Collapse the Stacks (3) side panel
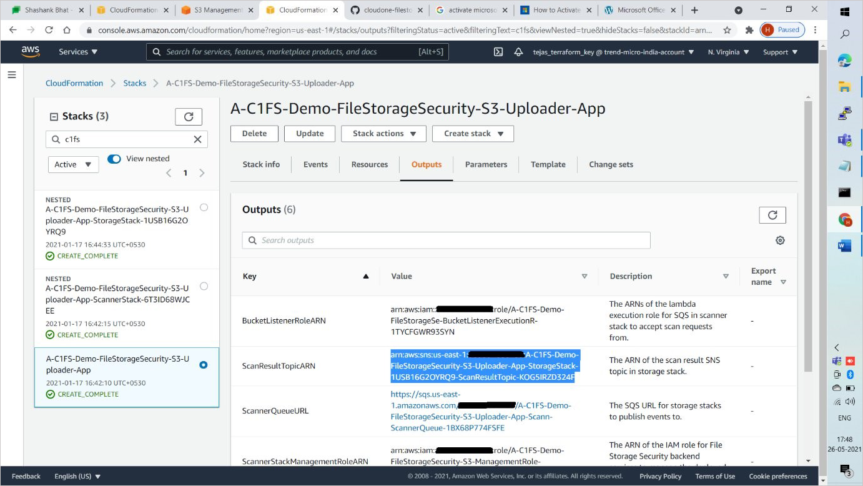The image size is (863, 486). click(x=53, y=117)
